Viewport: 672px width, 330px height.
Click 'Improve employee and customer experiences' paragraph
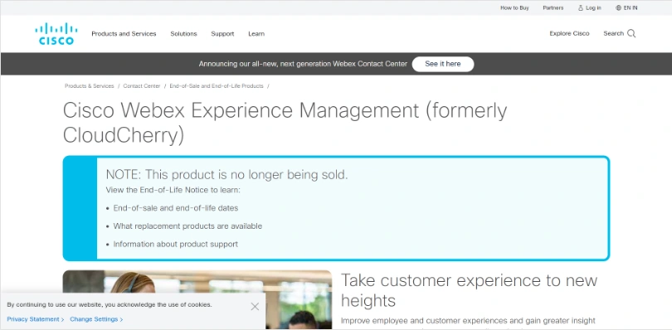468,321
